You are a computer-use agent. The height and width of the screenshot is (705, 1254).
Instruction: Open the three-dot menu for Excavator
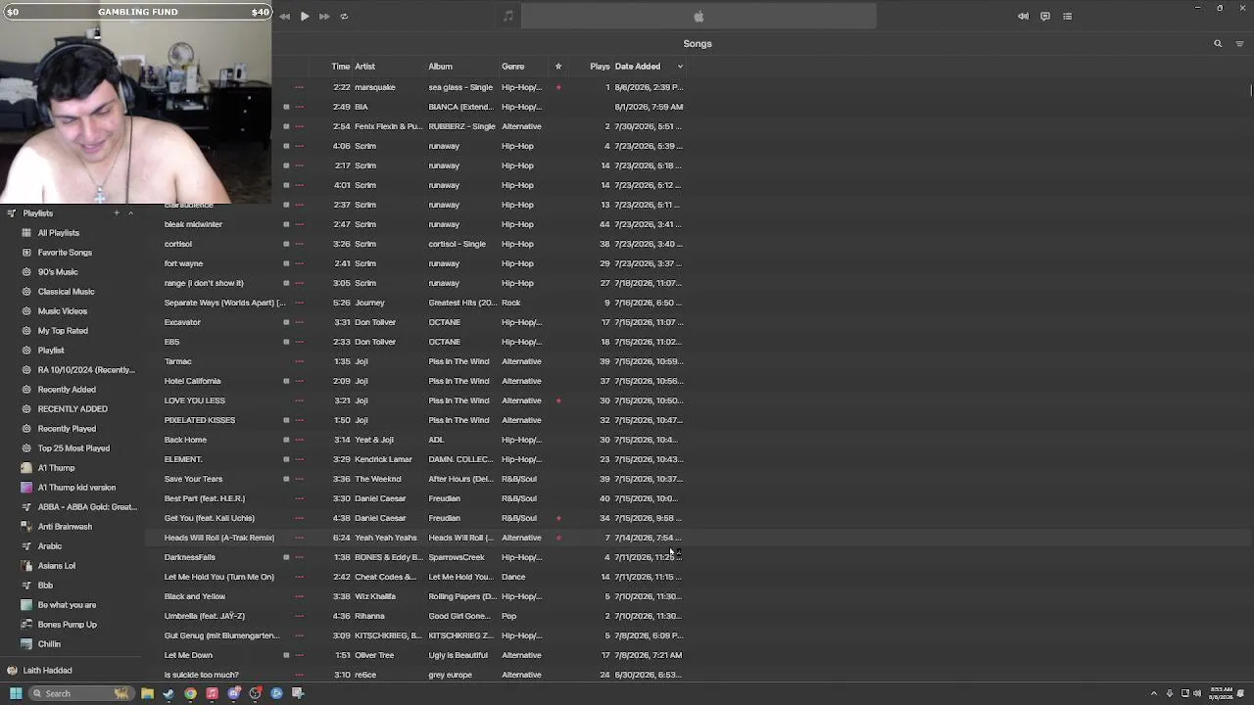coord(299,322)
